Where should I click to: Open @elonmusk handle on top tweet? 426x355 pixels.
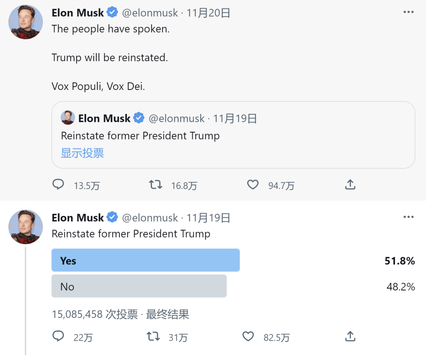click(x=150, y=13)
